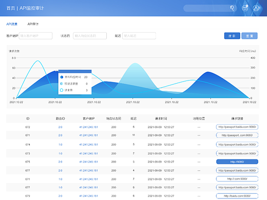Open route ID 2.0 link in row 679

tap(60, 196)
